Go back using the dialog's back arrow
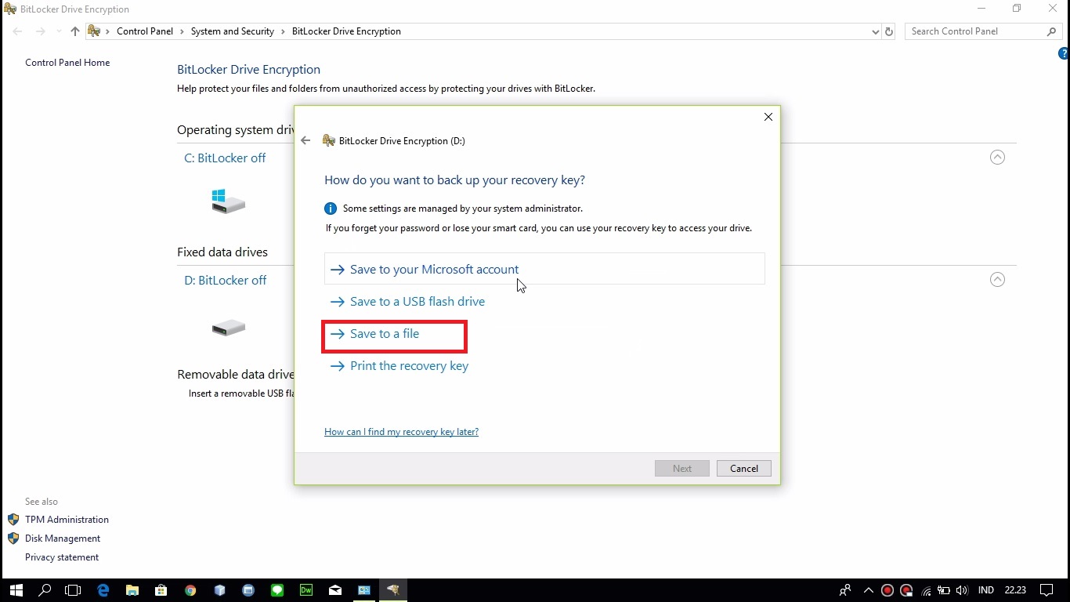1070x602 pixels. (305, 140)
